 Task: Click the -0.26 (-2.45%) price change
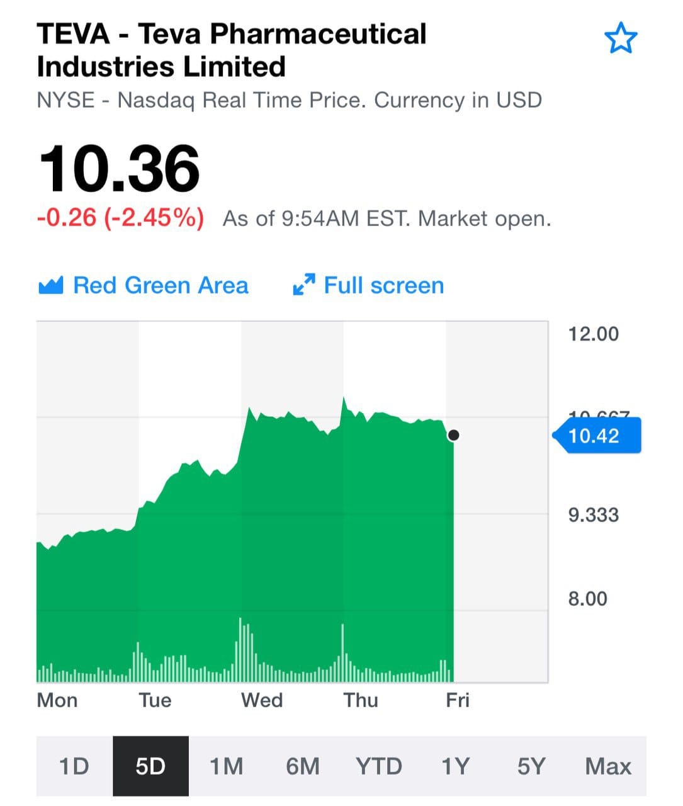pos(120,219)
